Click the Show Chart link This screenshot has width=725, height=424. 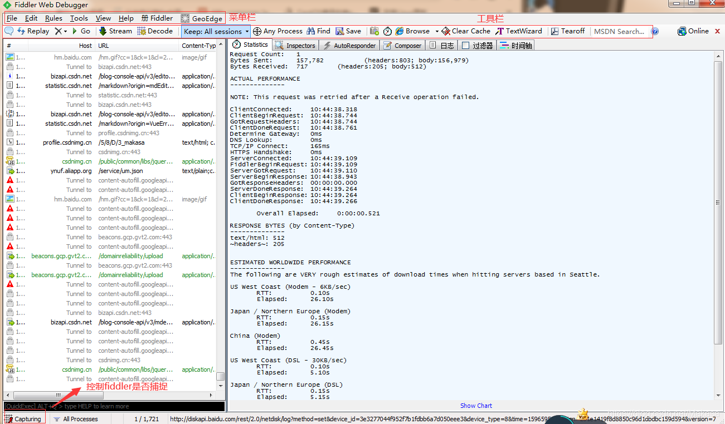(476, 406)
